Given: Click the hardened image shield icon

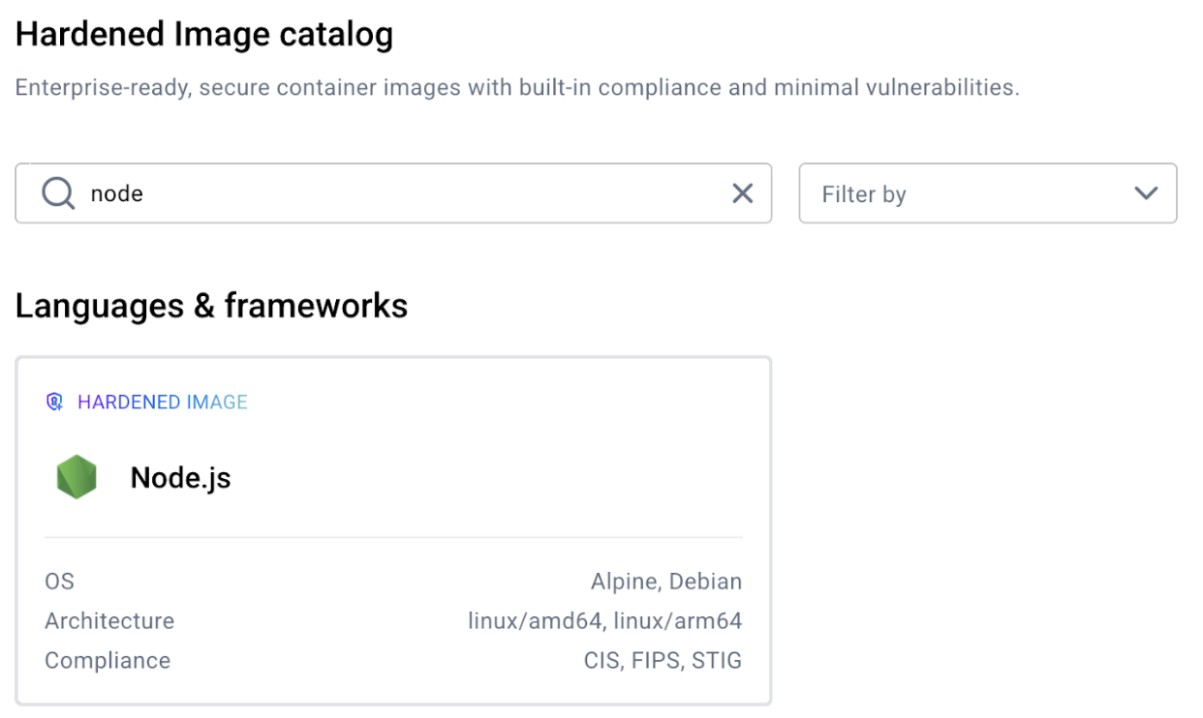Looking at the screenshot, I should (55, 402).
